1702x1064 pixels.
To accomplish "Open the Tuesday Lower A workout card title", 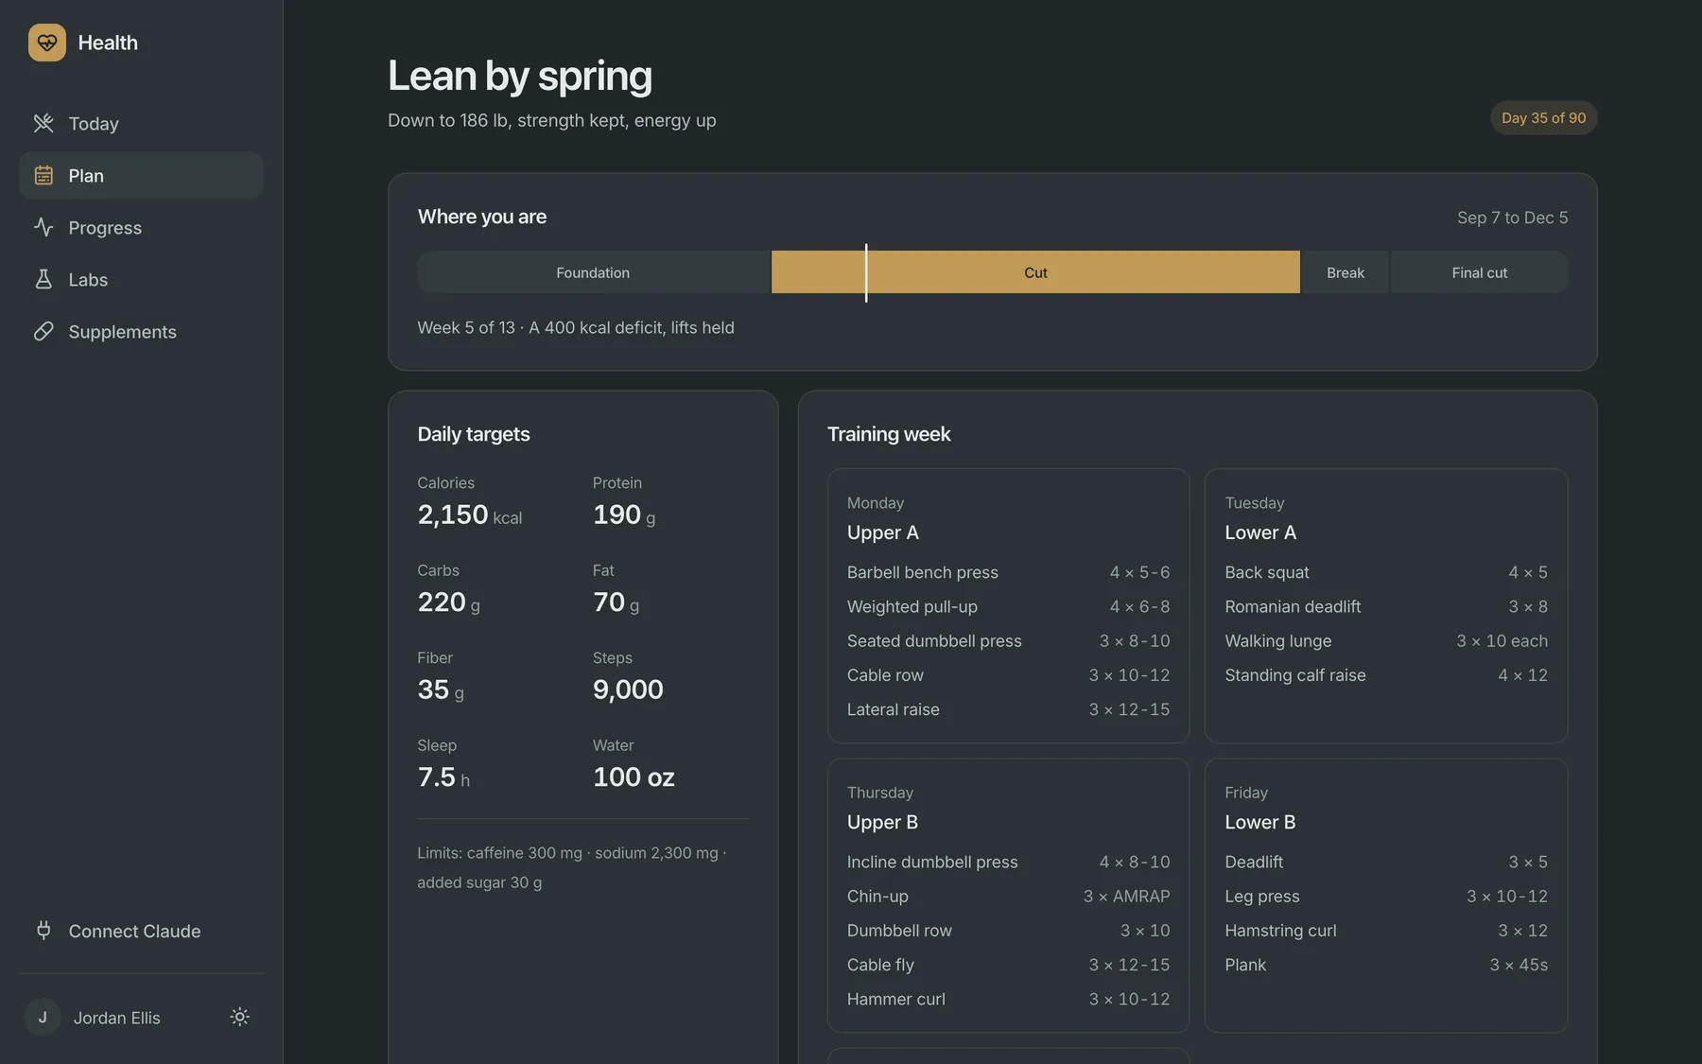I will tap(1260, 532).
